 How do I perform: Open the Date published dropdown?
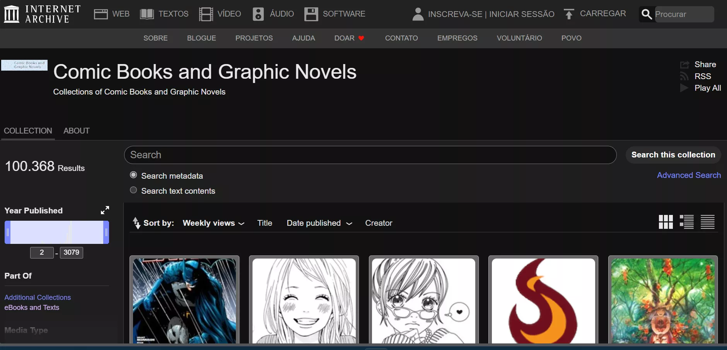(319, 223)
